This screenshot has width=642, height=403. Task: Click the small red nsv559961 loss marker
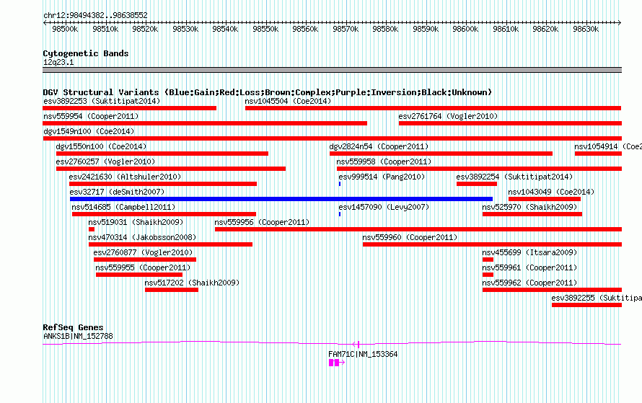point(488,275)
